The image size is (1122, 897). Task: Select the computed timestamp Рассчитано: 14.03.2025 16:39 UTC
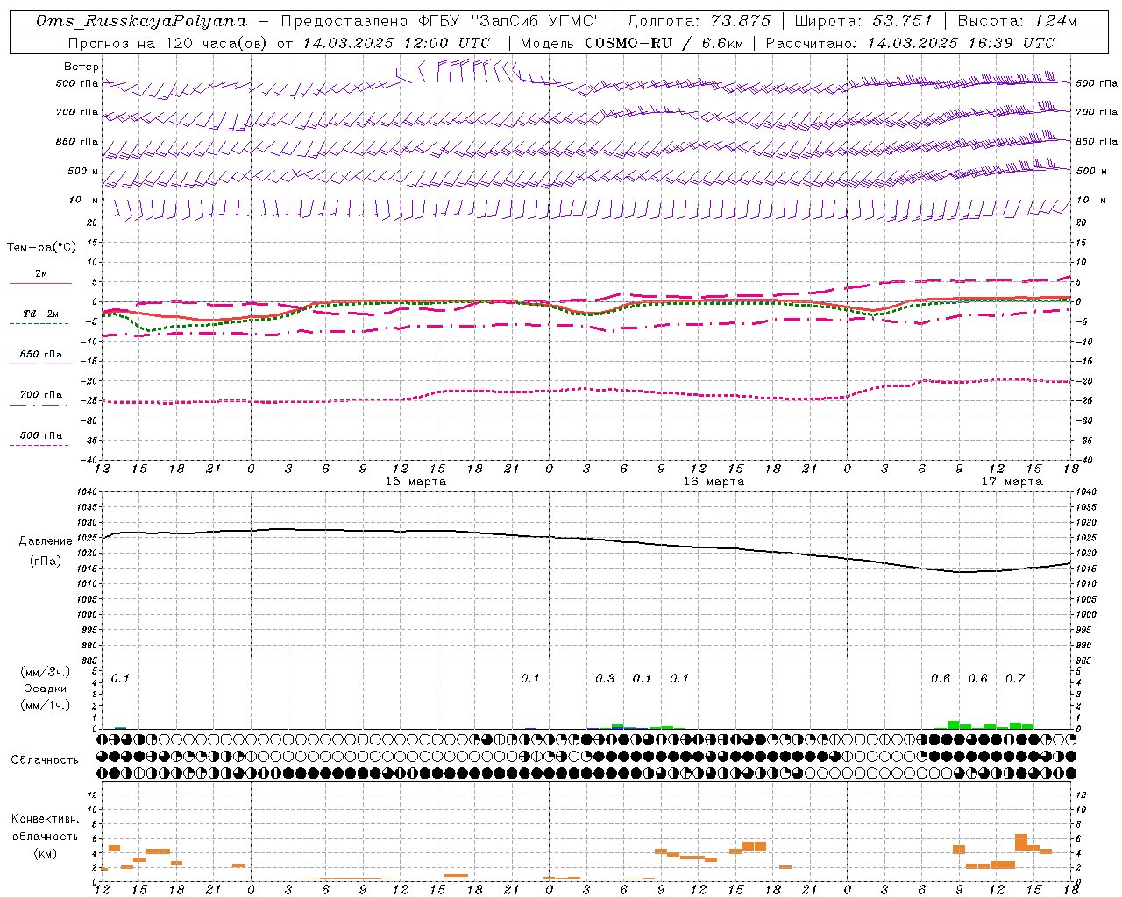(x=910, y=43)
